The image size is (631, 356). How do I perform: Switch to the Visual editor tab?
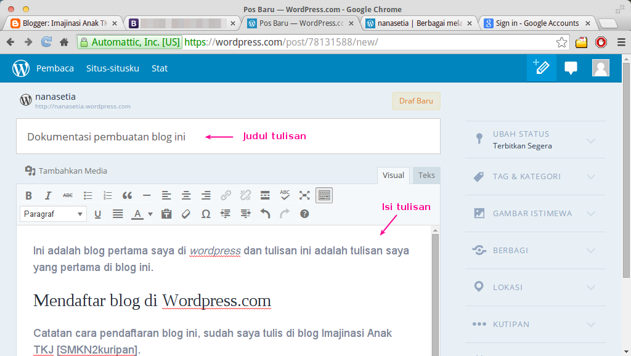(x=393, y=176)
